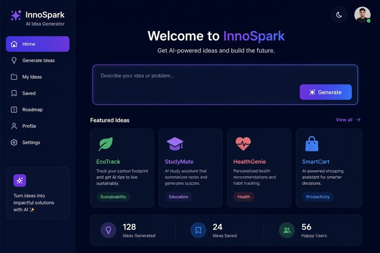The height and width of the screenshot is (253, 380).
Task: Open the EcoTrack idea title
Action: [x=108, y=162]
